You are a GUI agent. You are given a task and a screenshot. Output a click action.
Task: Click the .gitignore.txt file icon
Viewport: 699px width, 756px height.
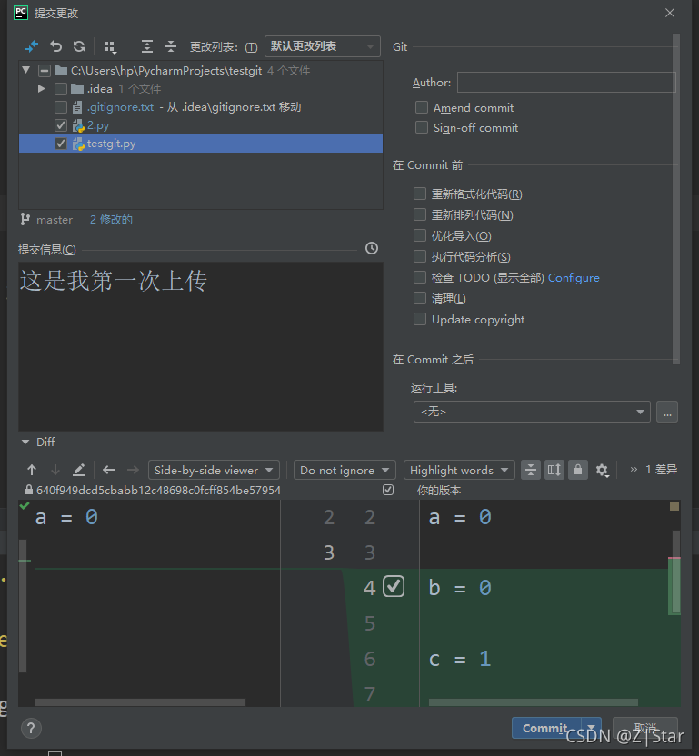click(x=77, y=107)
